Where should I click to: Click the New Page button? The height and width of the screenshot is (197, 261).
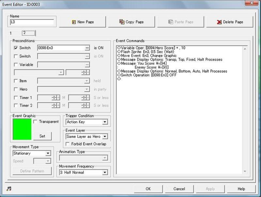(x=83, y=22)
